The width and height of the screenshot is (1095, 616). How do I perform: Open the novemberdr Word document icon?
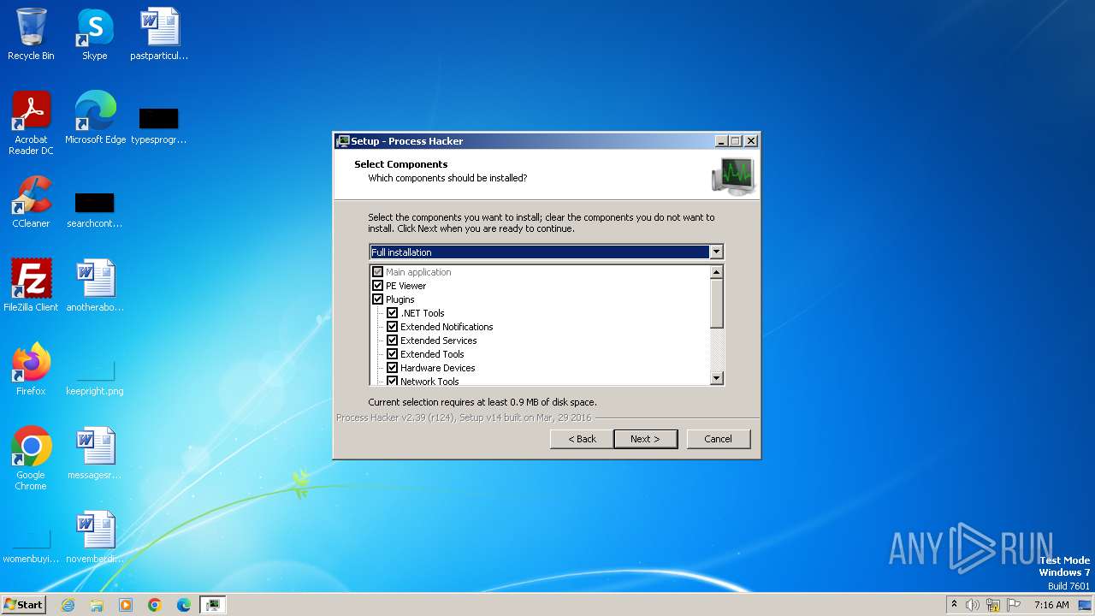(95, 537)
